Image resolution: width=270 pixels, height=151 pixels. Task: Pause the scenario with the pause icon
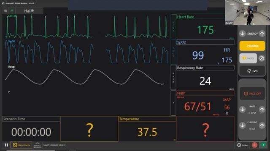point(6,145)
